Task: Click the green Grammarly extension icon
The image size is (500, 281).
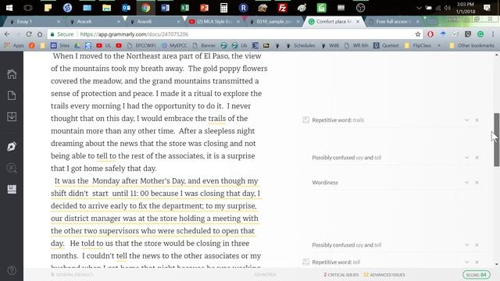Action: 480,34
